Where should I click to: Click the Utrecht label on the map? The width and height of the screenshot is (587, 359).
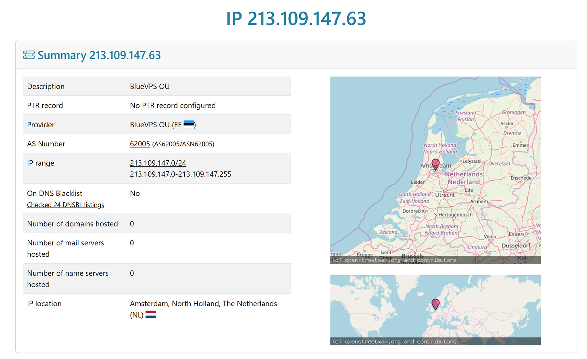(445, 195)
